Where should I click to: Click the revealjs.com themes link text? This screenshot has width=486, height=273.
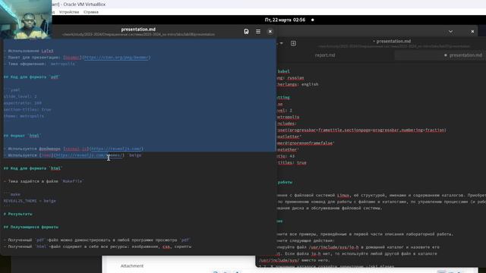[89, 155]
